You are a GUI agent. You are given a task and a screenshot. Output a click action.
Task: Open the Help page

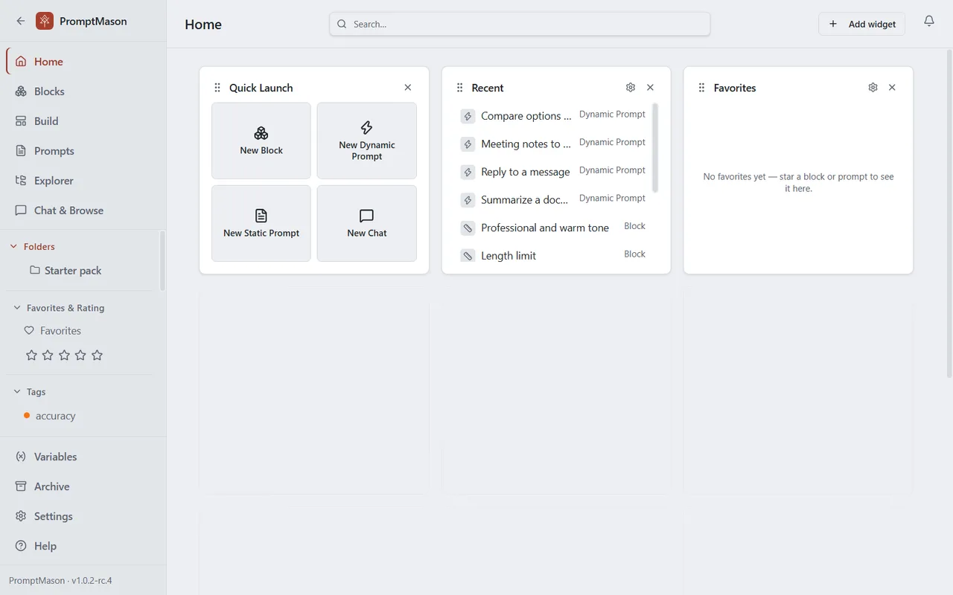pos(83,546)
